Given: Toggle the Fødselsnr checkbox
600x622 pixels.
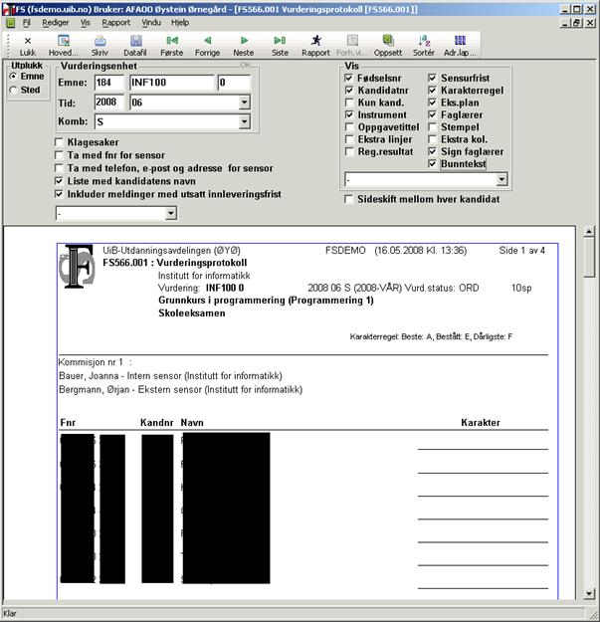Looking at the screenshot, I should [349, 79].
